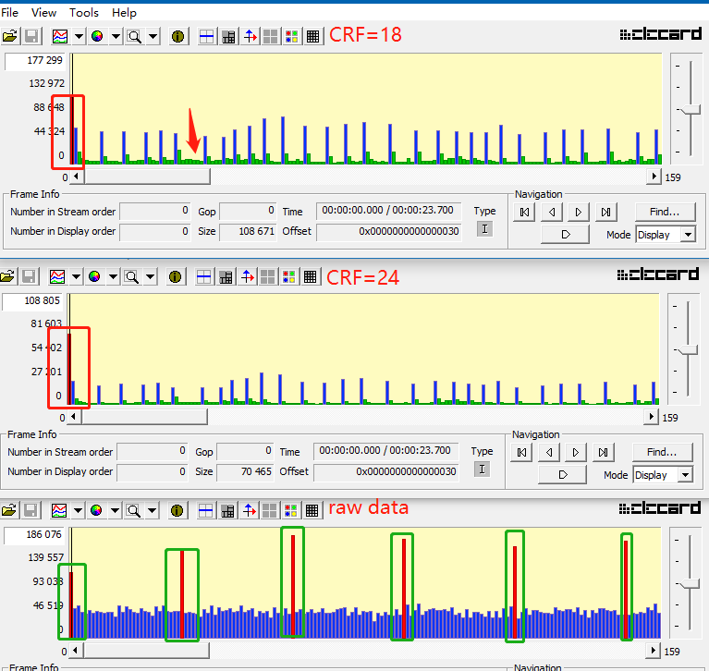Click right scroll arrow under CRF=18 chart

tap(654, 177)
